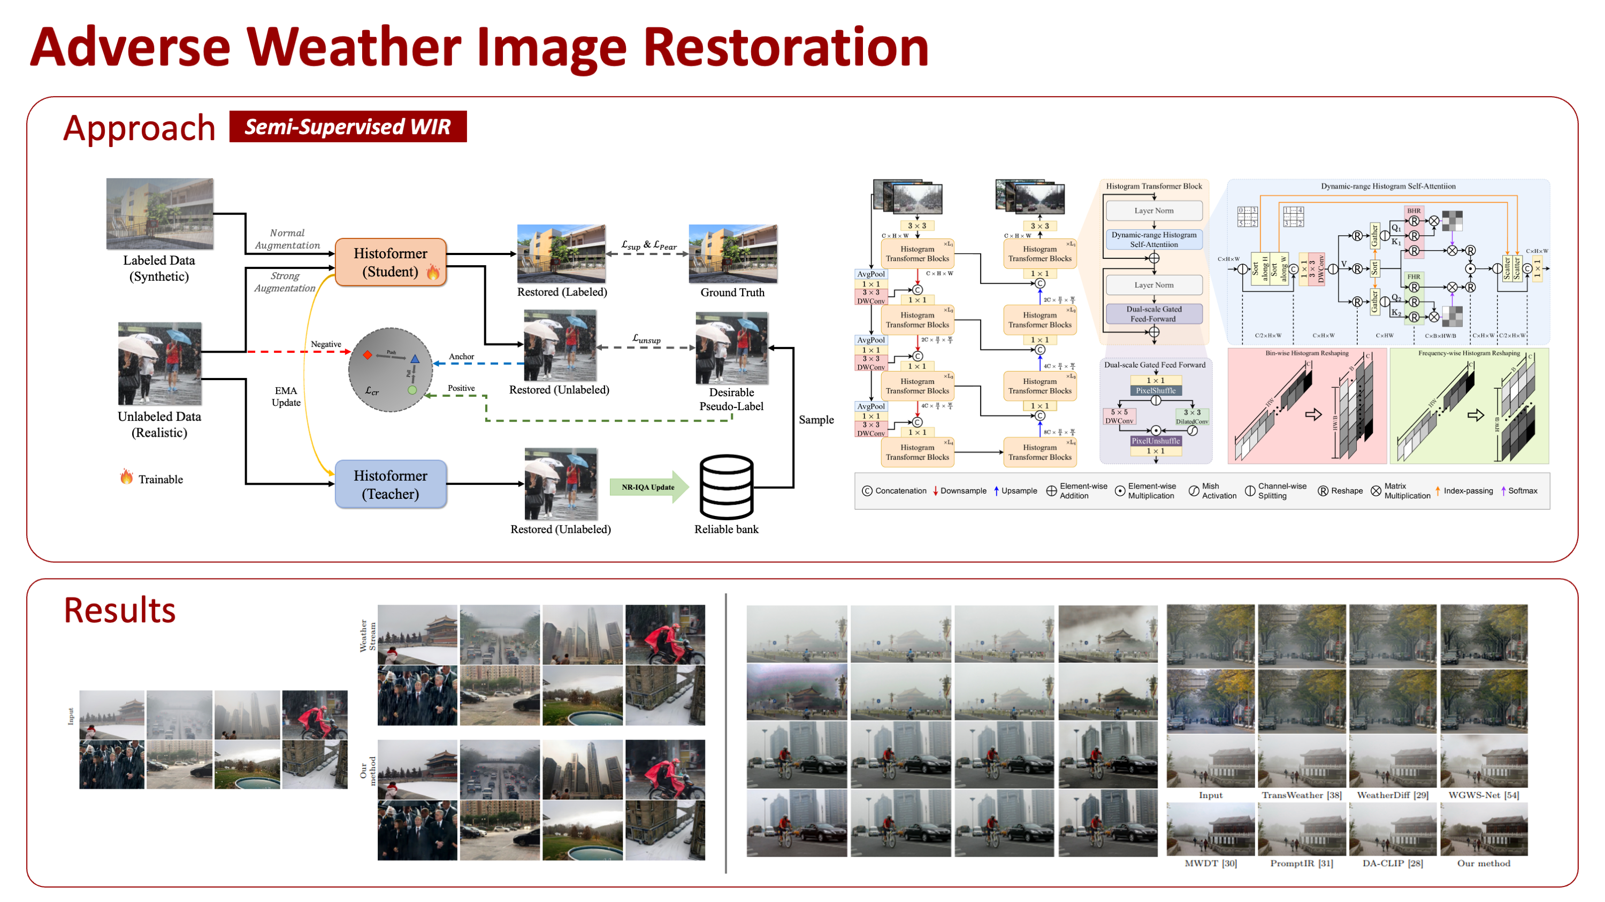The image size is (1605, 902).
Task: Click the green NR-IQA Update arrow
Action: 648,487
